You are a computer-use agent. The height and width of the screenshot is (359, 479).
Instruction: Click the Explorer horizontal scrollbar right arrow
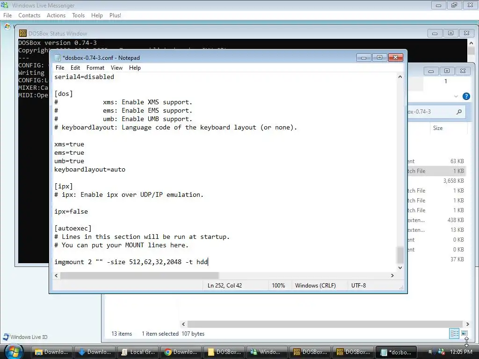[467, 324]
